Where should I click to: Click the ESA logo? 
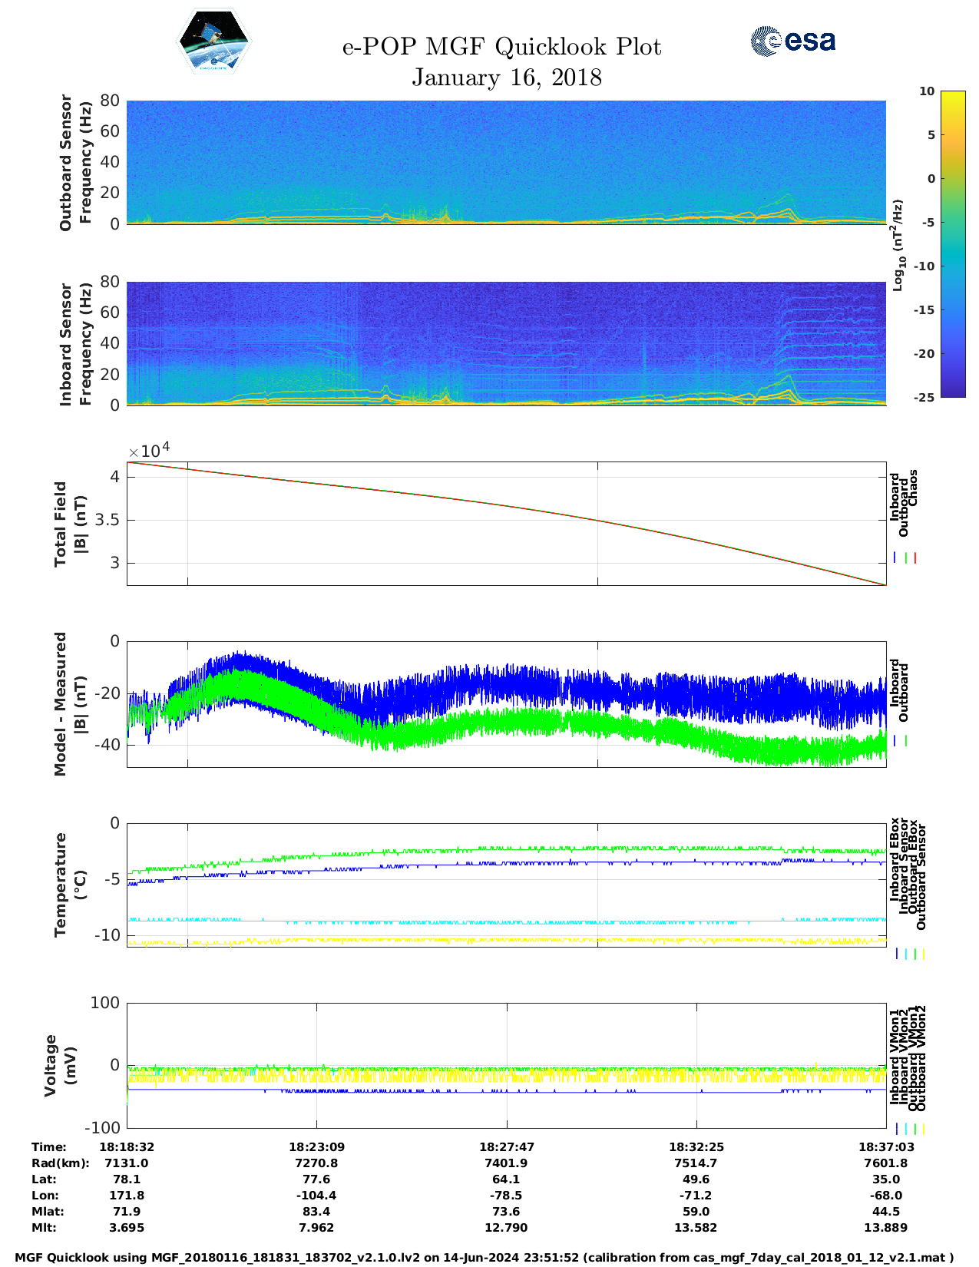(793, 41)
